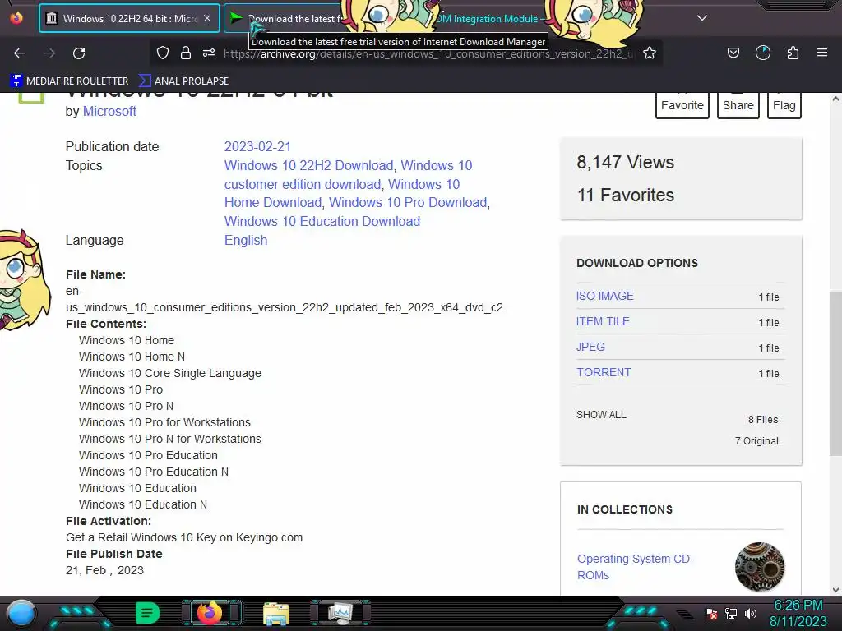Expand the list all tabs chevron
The width and height of the screenshot is (842, 631).
point(702,18)
